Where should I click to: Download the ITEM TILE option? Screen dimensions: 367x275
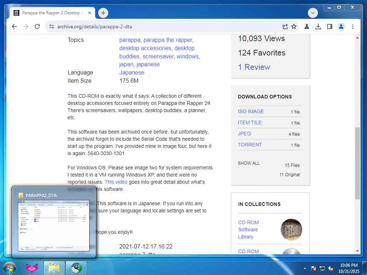coord(249,122)
